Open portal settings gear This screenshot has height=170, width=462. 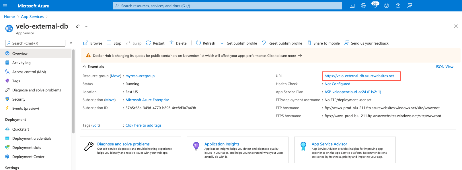tap(387, 6)
